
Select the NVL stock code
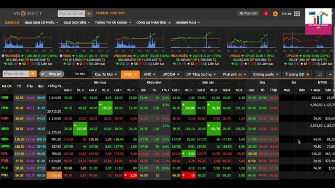pyautogui.click(x=5, y=154)
